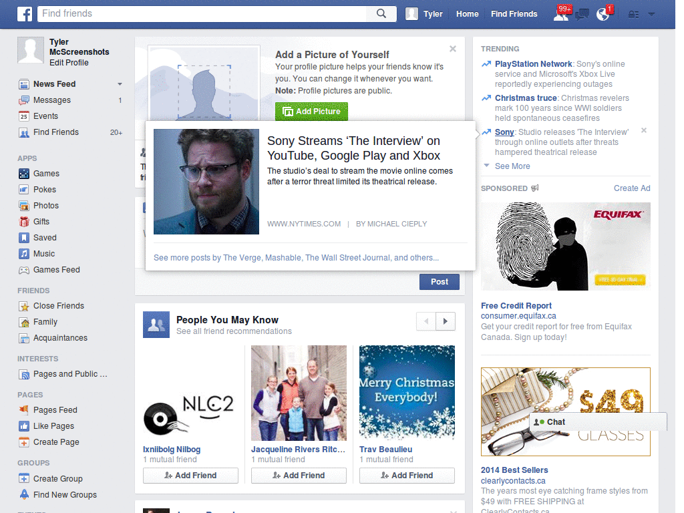Image resolution: width=684 pixels, height=513 pixels.
Task: Open PlayStation Network trending topic
Action: tap(533, 64)
